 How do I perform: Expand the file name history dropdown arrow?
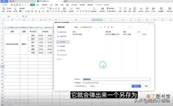tap(150, 79)
